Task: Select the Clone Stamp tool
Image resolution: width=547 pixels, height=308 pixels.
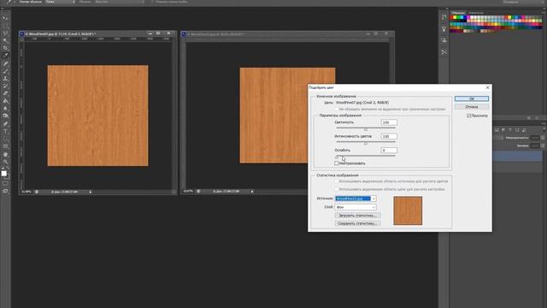Action: point(5,79)
